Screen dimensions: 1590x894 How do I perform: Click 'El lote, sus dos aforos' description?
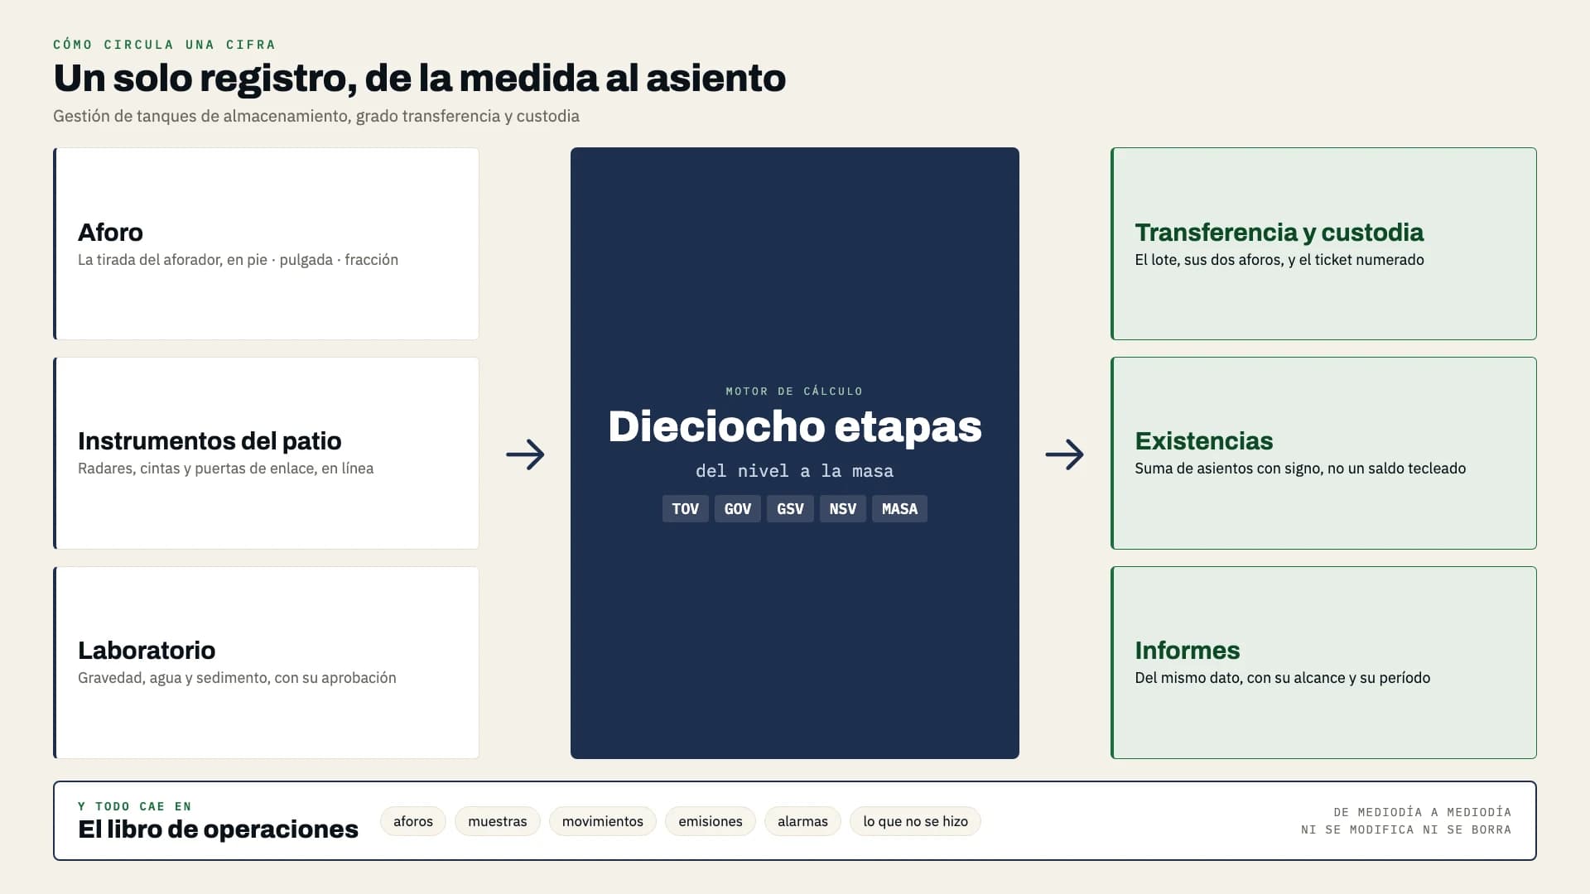[1279, 260]
